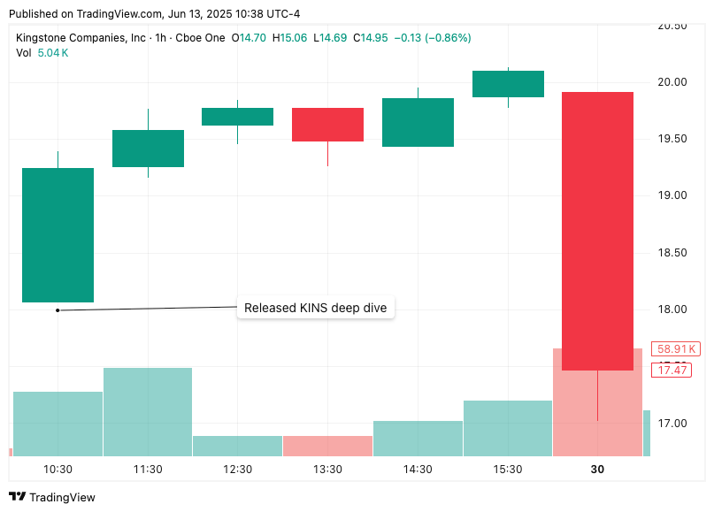Screen dimensions: 714x512
Task: Click the 14:30 time axis label
Action: click(418, 470)
